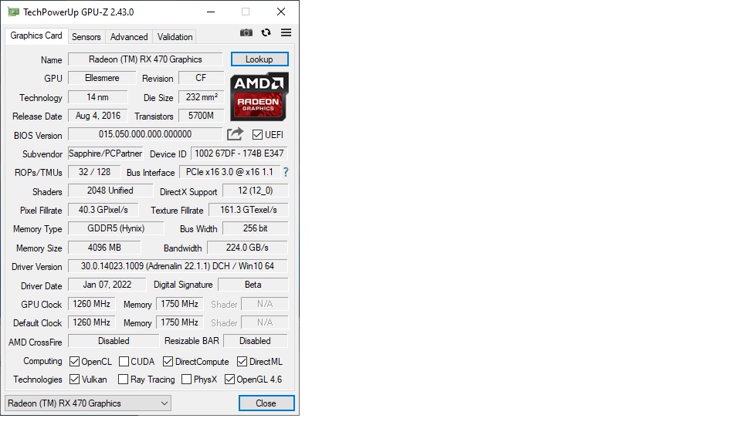
Task: Close GPU-Z via title bar X
Action: pyautogui.click(x=281, y=12)
